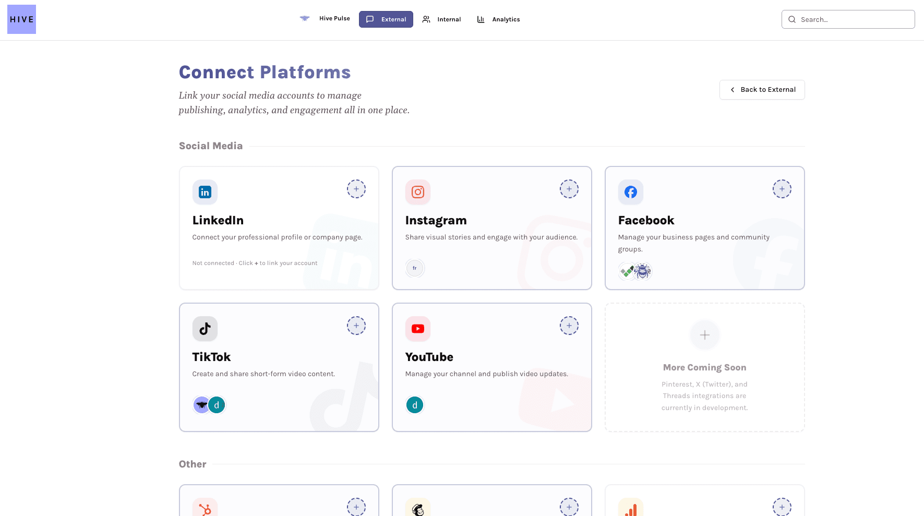Click the LinkedIn logo icon

point(205,192)
